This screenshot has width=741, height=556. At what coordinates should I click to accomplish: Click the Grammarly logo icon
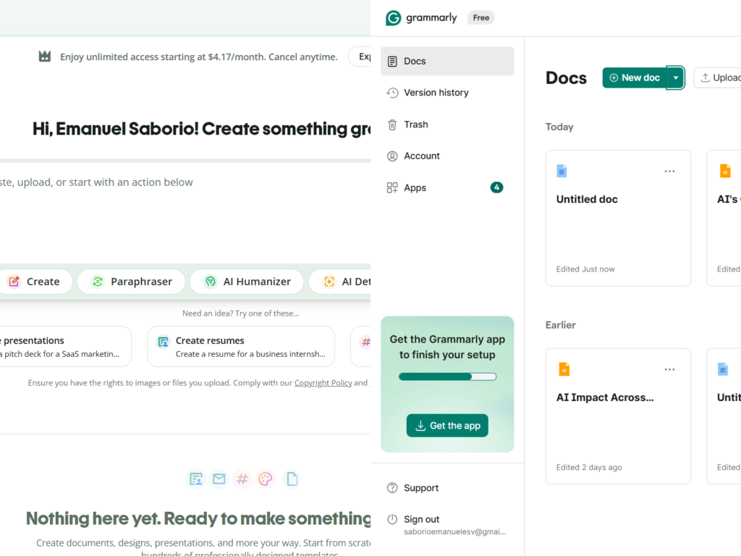(393, 18)
